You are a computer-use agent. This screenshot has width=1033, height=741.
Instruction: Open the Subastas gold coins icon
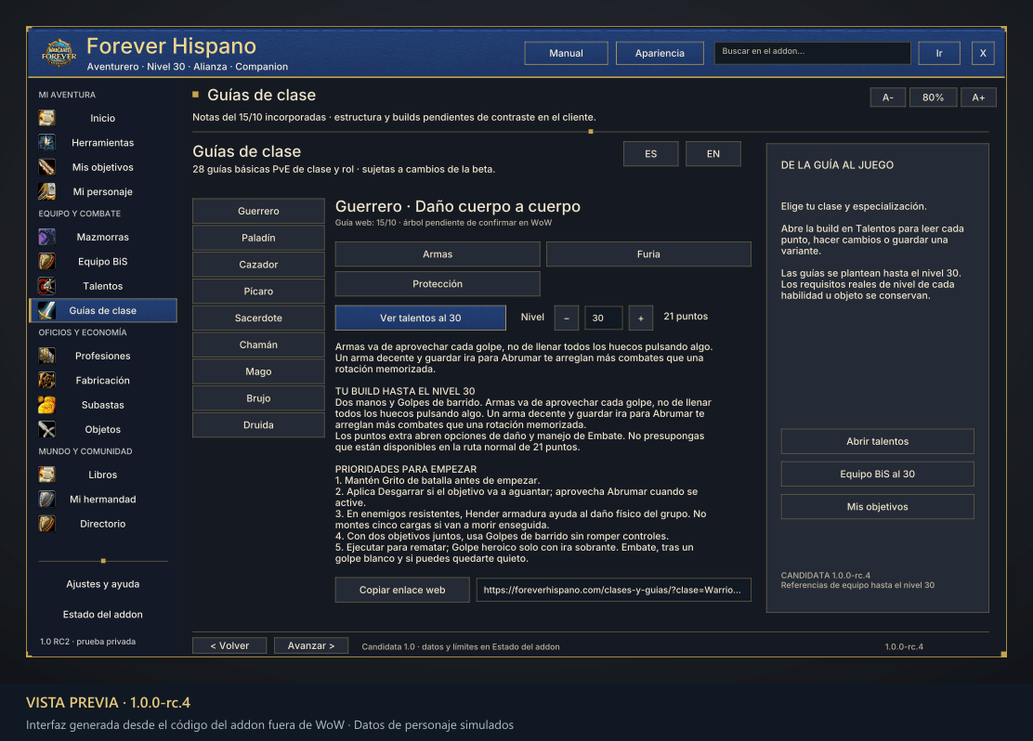pyautogui.click(x=46, y=405)
